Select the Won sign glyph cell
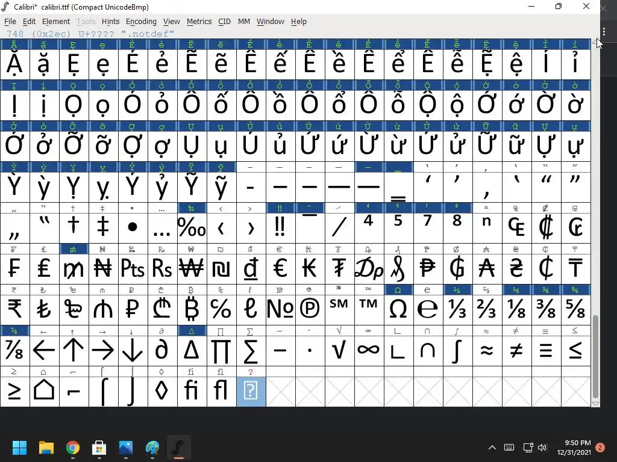Image resolution: width=617 pixels, height=462 pixels. point(192,269)
